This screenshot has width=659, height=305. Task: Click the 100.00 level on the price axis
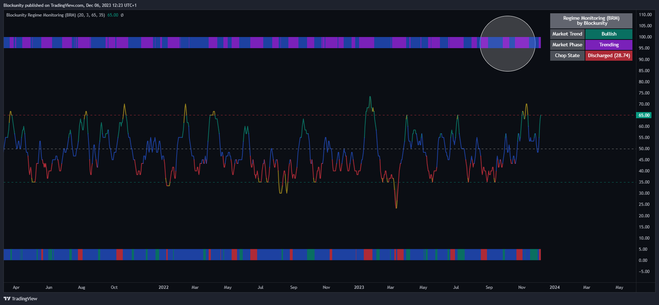tap(645, 37)
